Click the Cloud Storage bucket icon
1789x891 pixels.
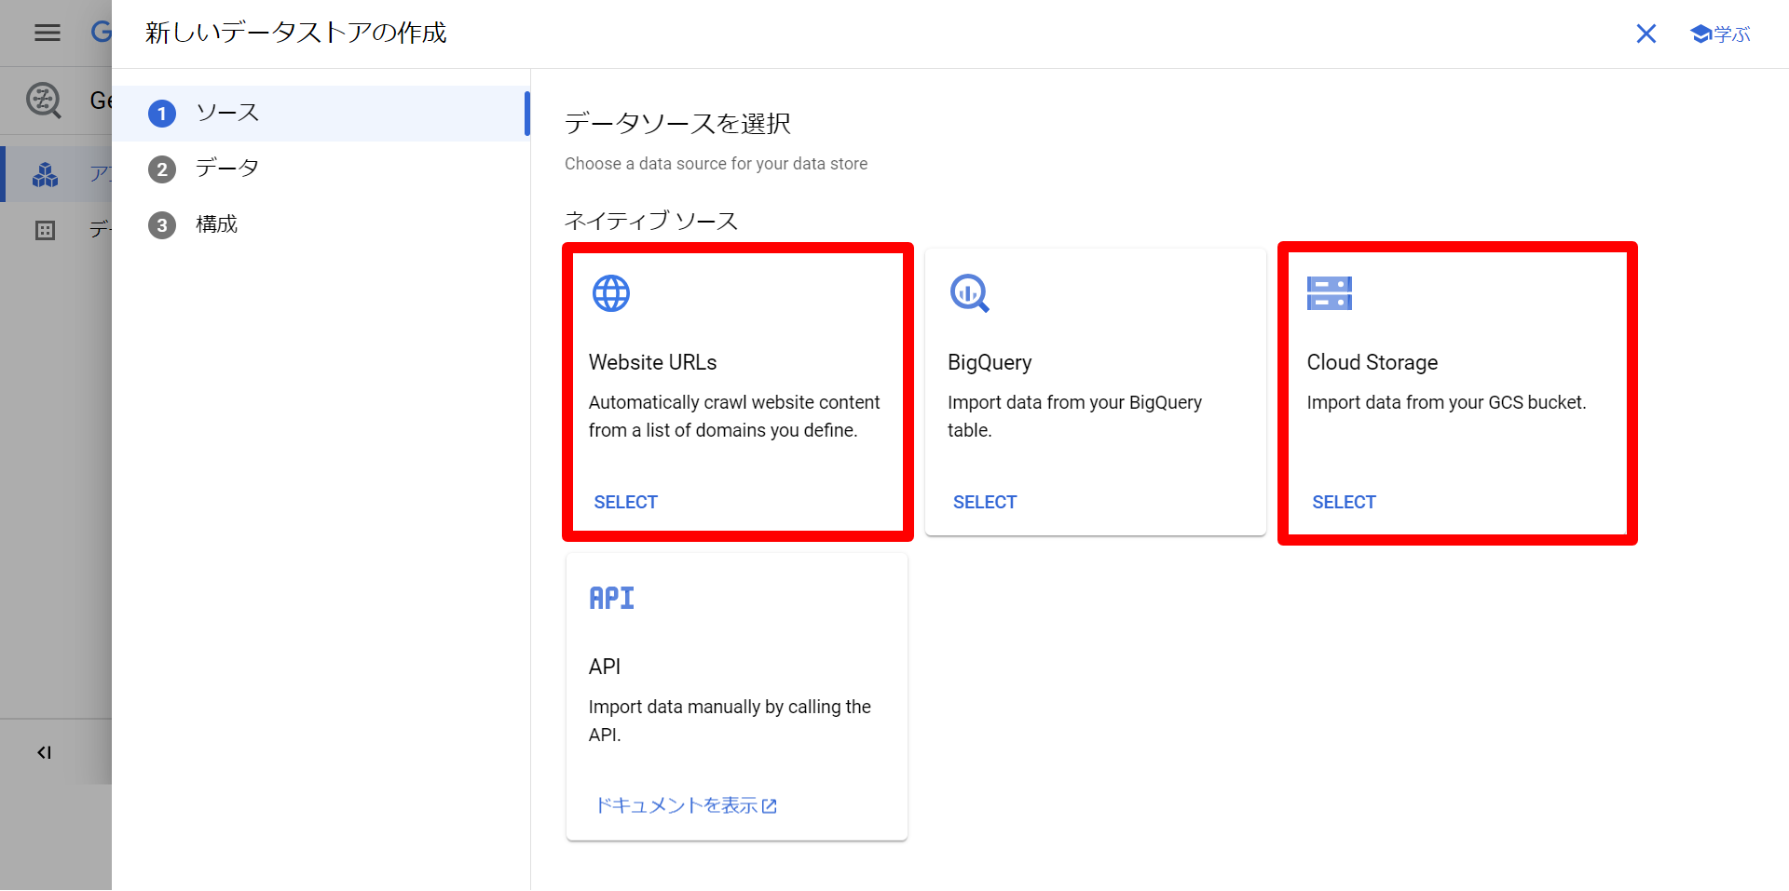(1329, 293)
